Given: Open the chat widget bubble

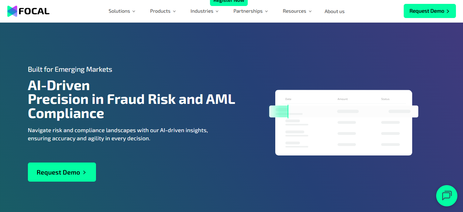Looking at the screenshot, I should click(x=446, y=195).
